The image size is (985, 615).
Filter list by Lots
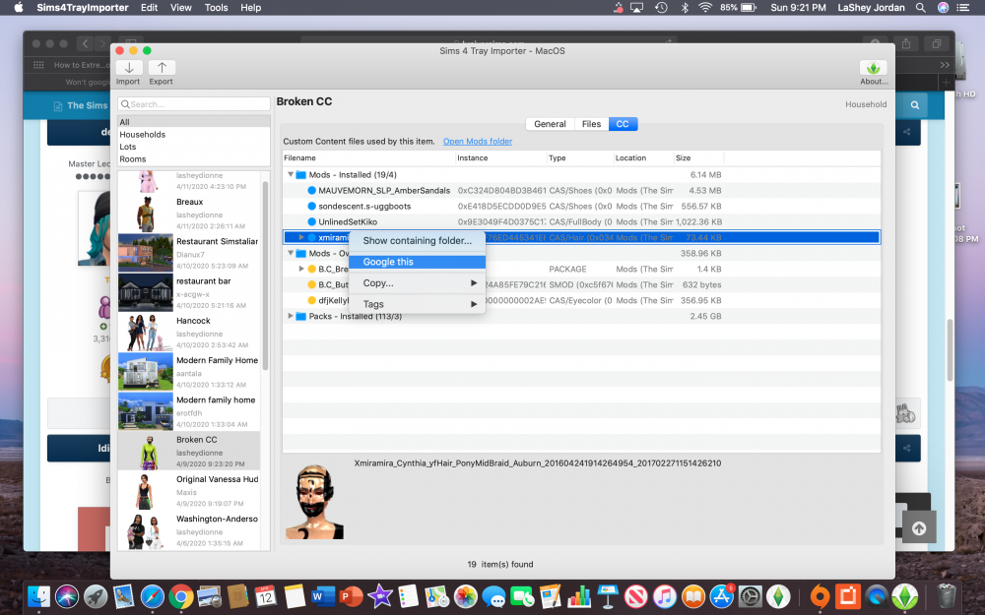pos(193,147)
